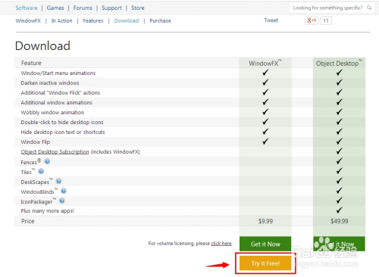Click the $9.99 price
379x277 pixels.
pos(265,221)
